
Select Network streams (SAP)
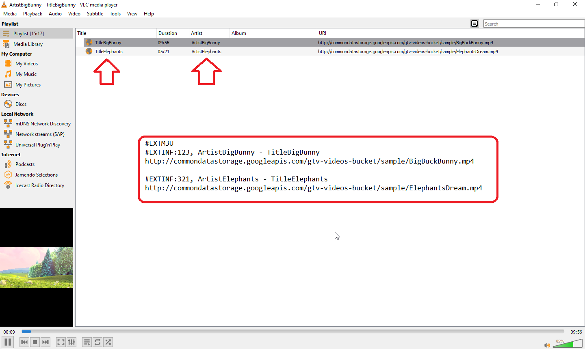pyautogui.click(x=37, y=134)
